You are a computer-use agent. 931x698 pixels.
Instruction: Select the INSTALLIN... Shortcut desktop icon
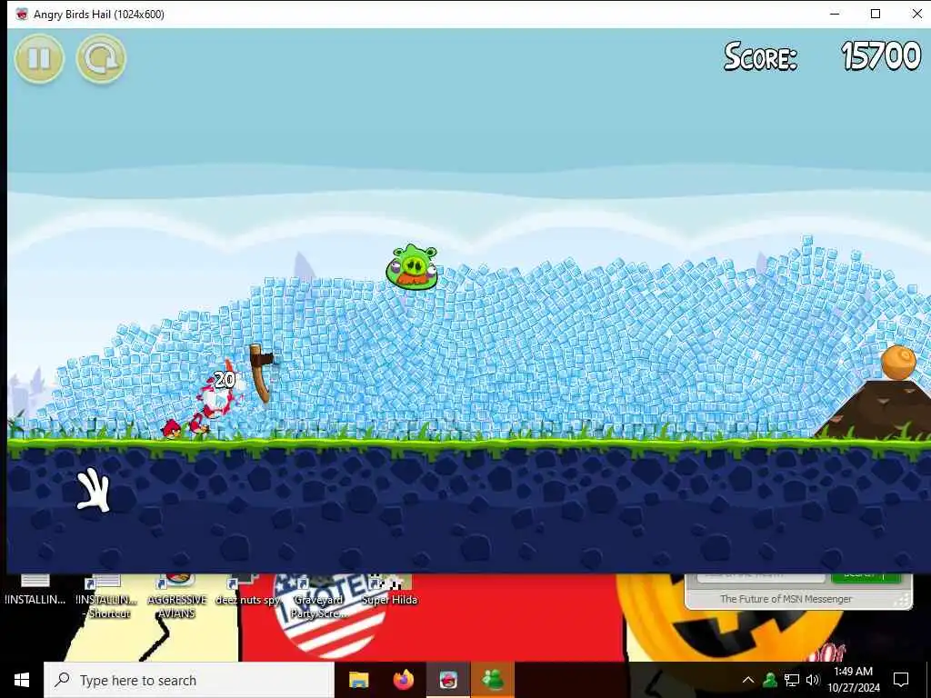[x=106, y=598]
